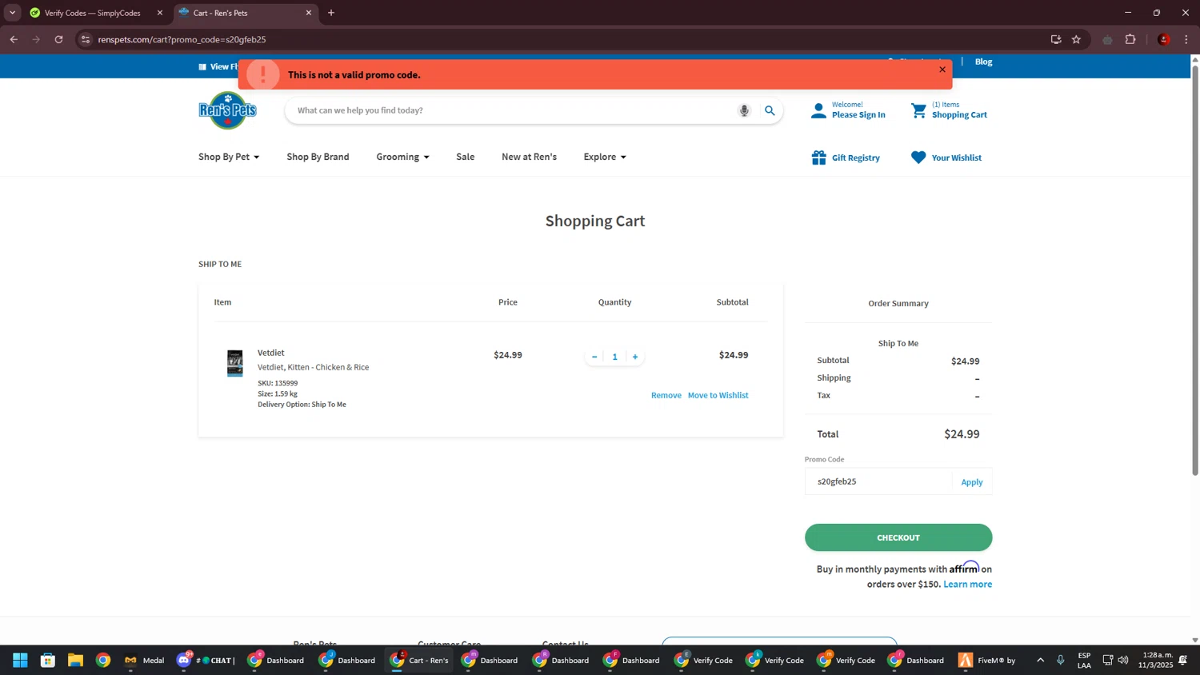Dismiss the invalid promo code alert
This screenshot has width=1200, height=675.
(x=942, y=70)
